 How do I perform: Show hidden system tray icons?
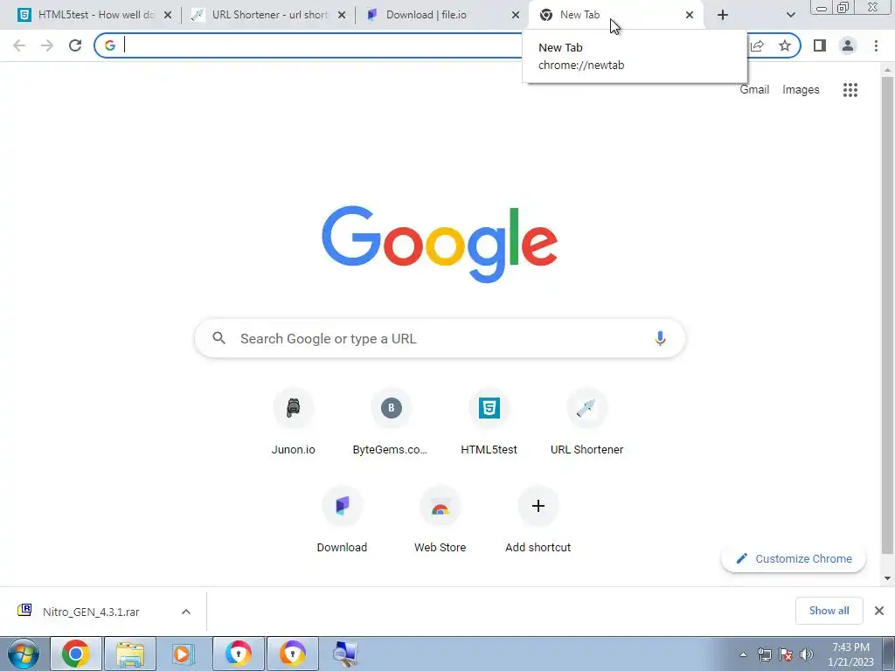point(743,654)
